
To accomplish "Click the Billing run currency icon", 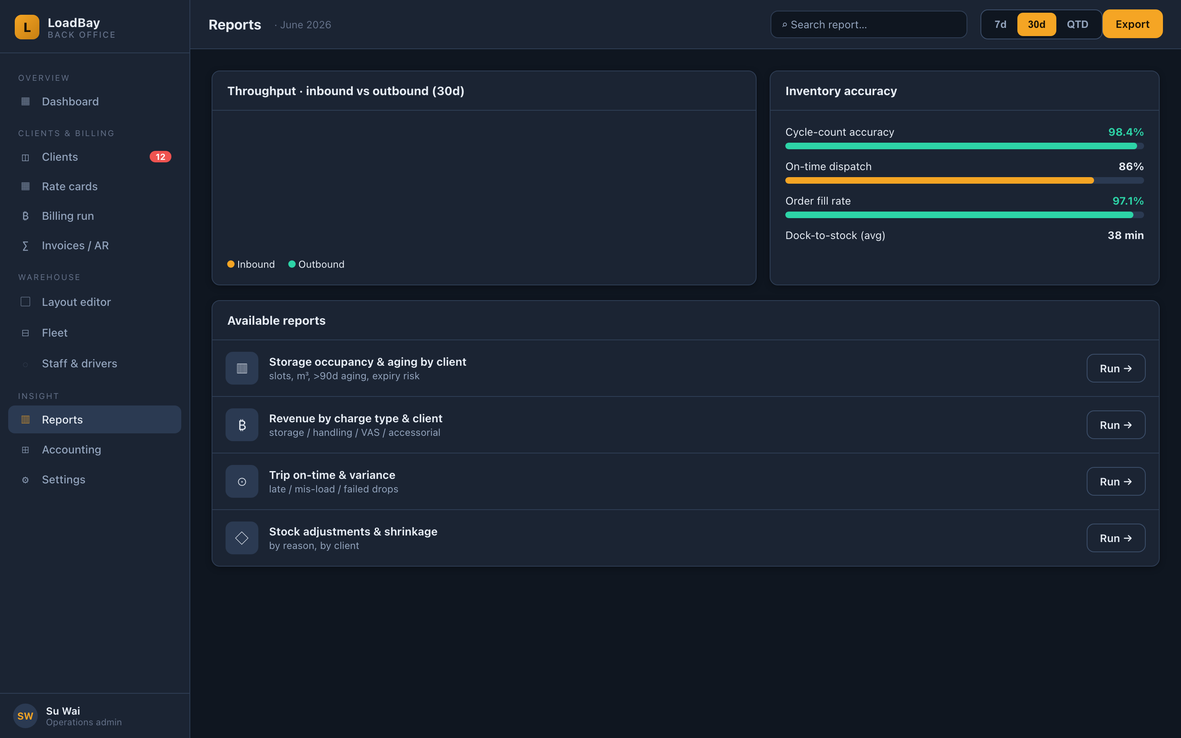I will [25, 216].
